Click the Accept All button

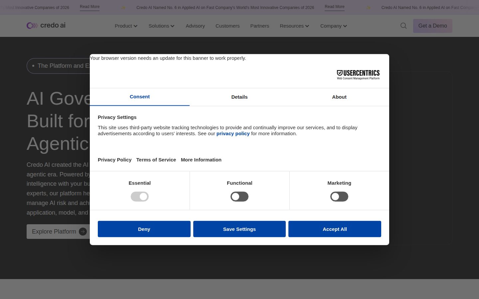click(x=335, y=229)
